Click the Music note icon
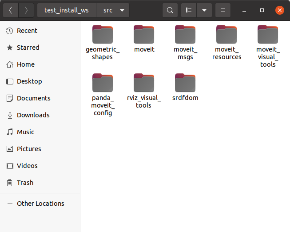Image resolution: width=290 pixels, height=232 pixels. point(10,132)
